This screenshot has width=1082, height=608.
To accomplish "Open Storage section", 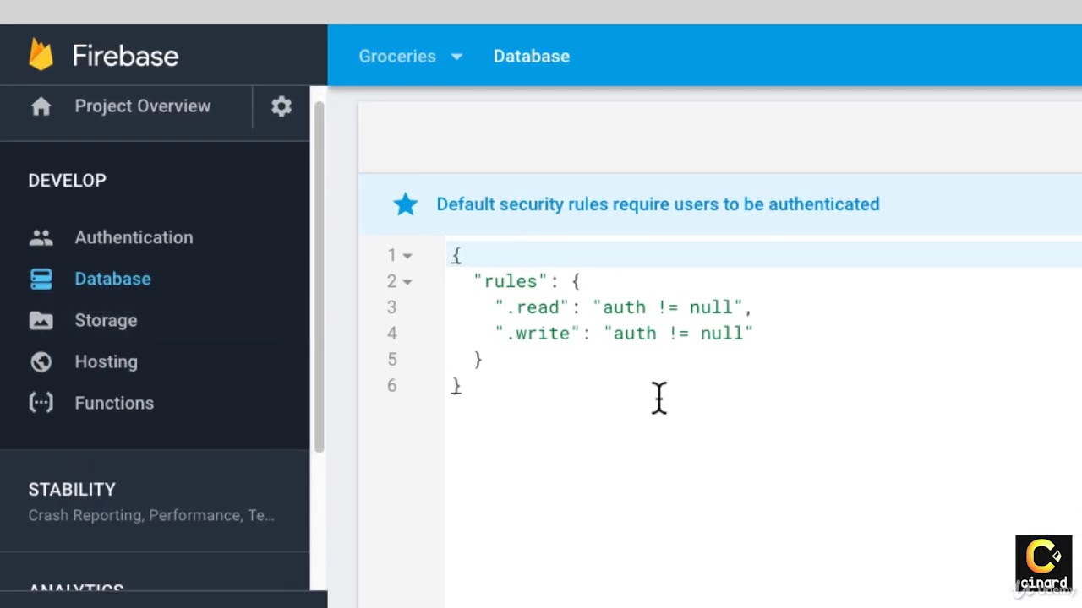I will click(106, 320).
